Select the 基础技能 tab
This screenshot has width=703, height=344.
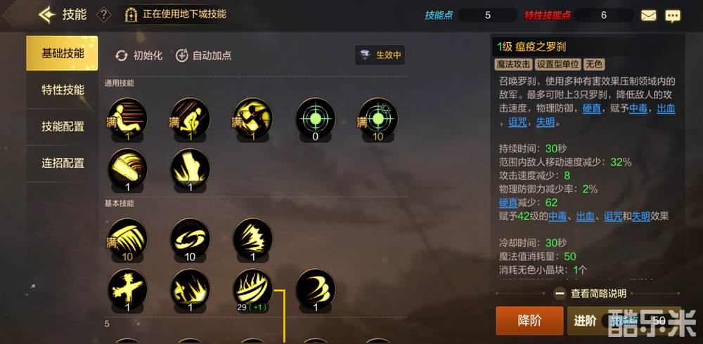coord(63,53)
